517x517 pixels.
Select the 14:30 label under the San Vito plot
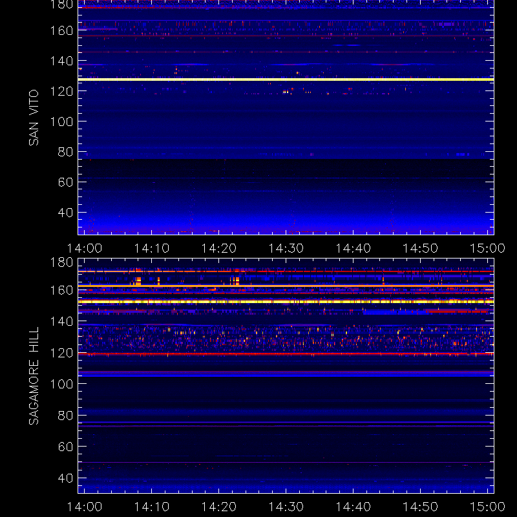pos(286,248)
